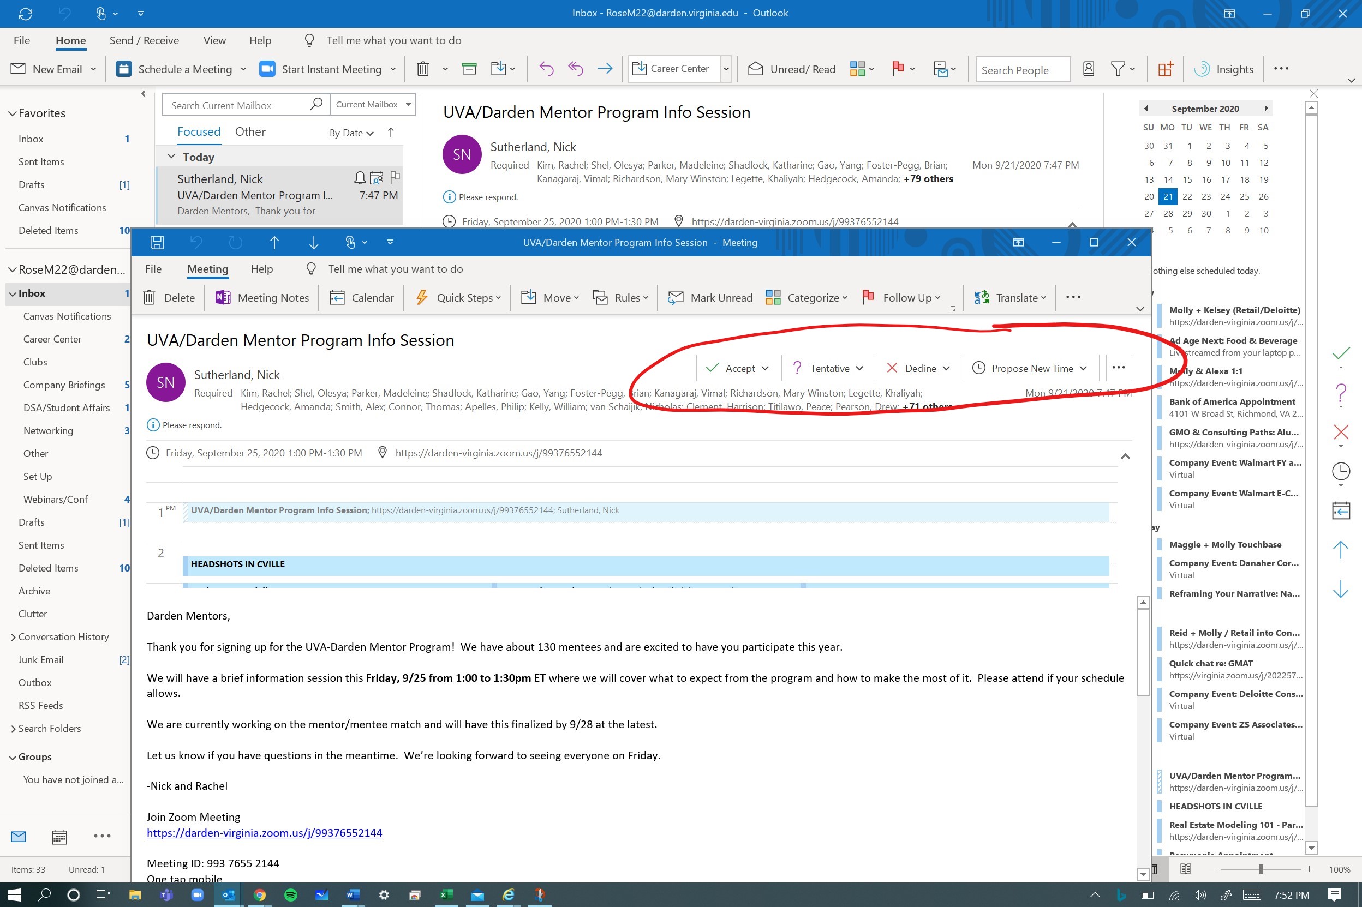Click Calendar button in meeting ribbon

[362, 297]
